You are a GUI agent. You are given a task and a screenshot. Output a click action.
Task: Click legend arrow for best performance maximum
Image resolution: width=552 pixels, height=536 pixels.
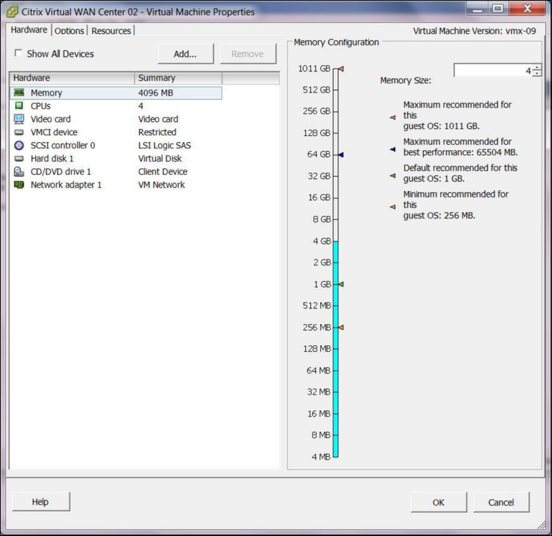[393, 149]
